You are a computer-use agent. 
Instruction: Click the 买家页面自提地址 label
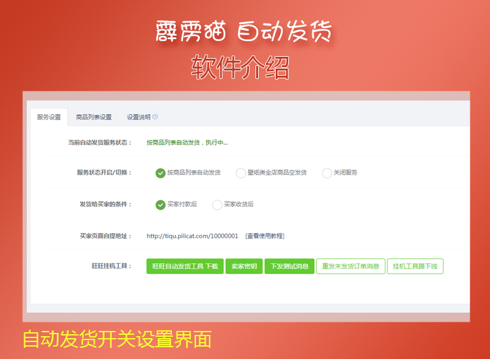(106, 236)
